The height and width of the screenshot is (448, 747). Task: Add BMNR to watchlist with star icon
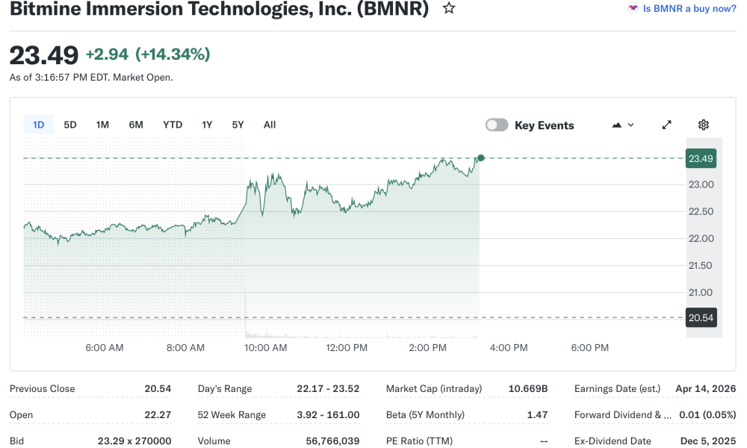tap(448, 8)
